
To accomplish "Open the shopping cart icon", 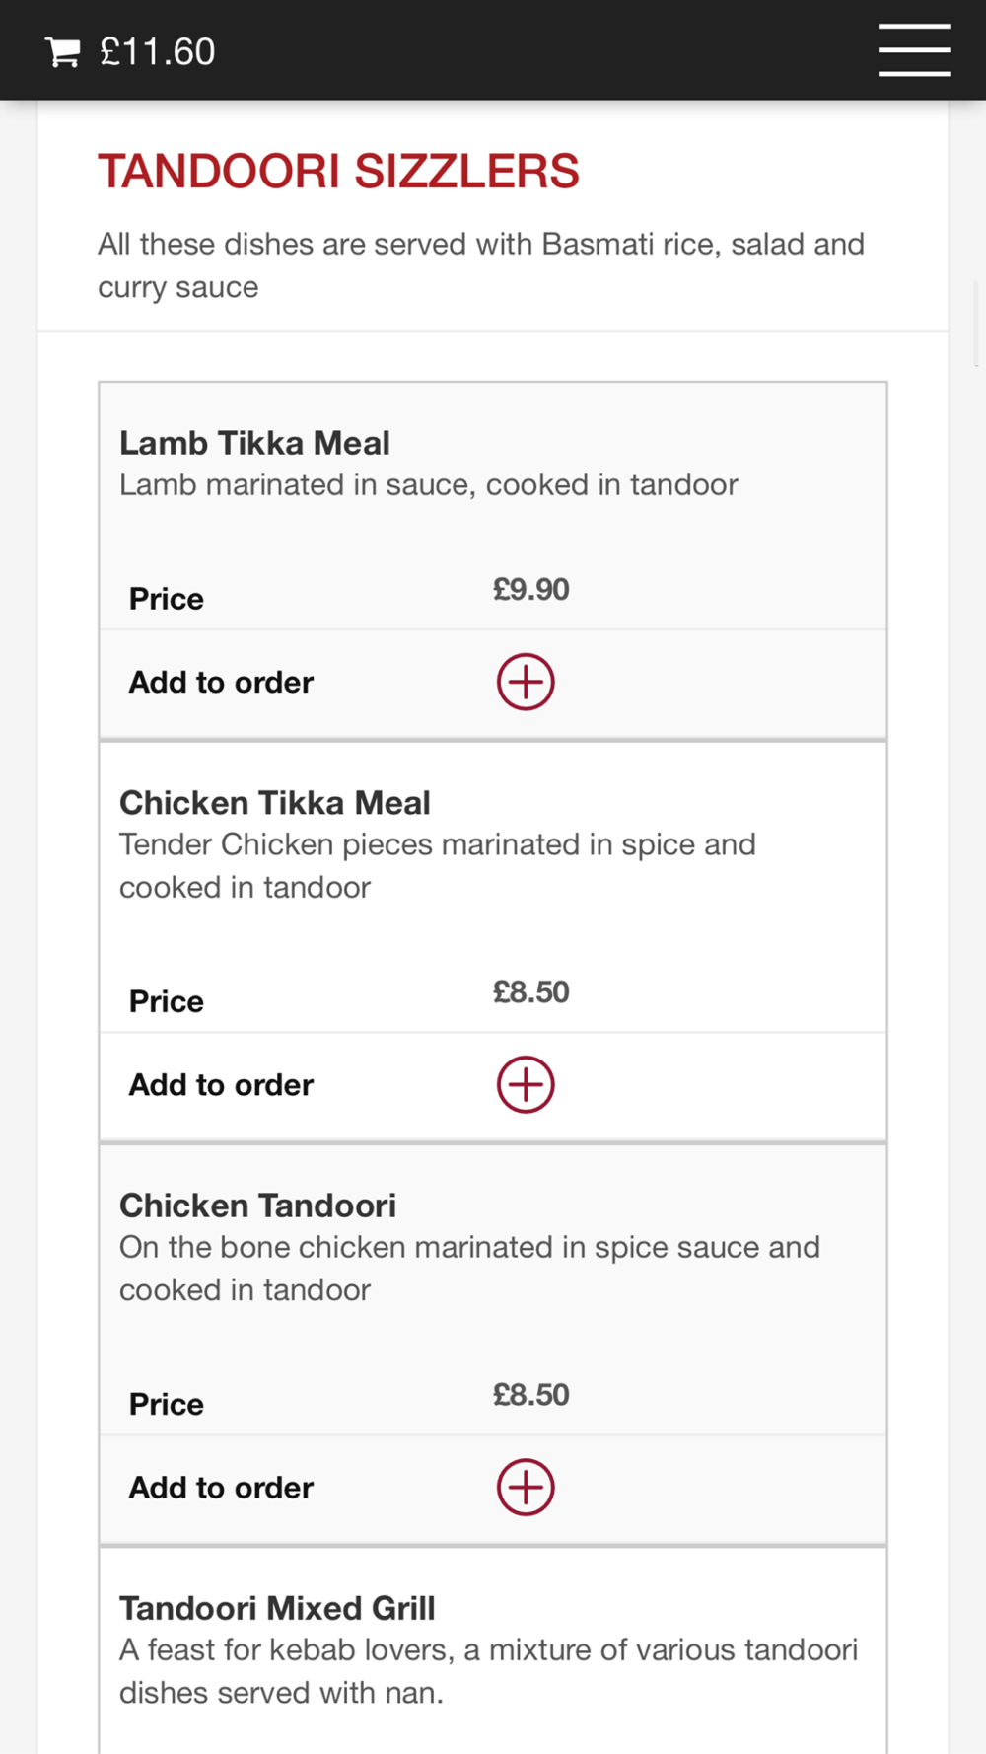I will pyautogui.click(x=63, y=52).
